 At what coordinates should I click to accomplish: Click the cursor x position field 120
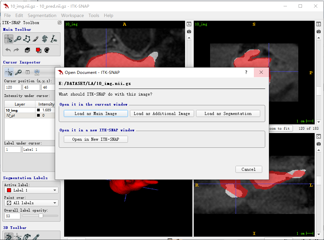pos(13,88)
